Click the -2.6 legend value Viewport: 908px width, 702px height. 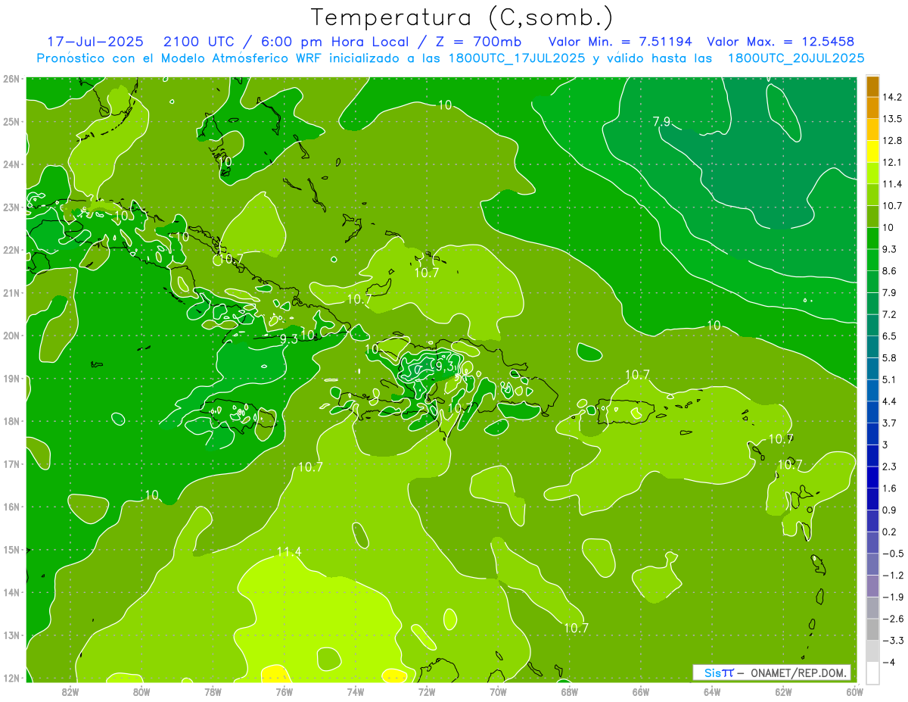point(893,618)
